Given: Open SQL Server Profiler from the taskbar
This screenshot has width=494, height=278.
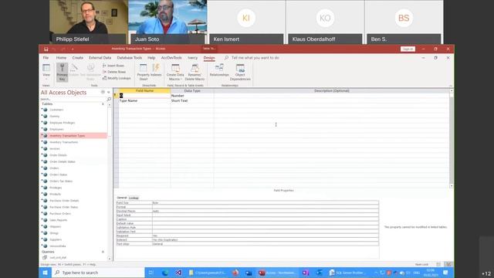Looking at the screenshot, I should click(348, 273).
